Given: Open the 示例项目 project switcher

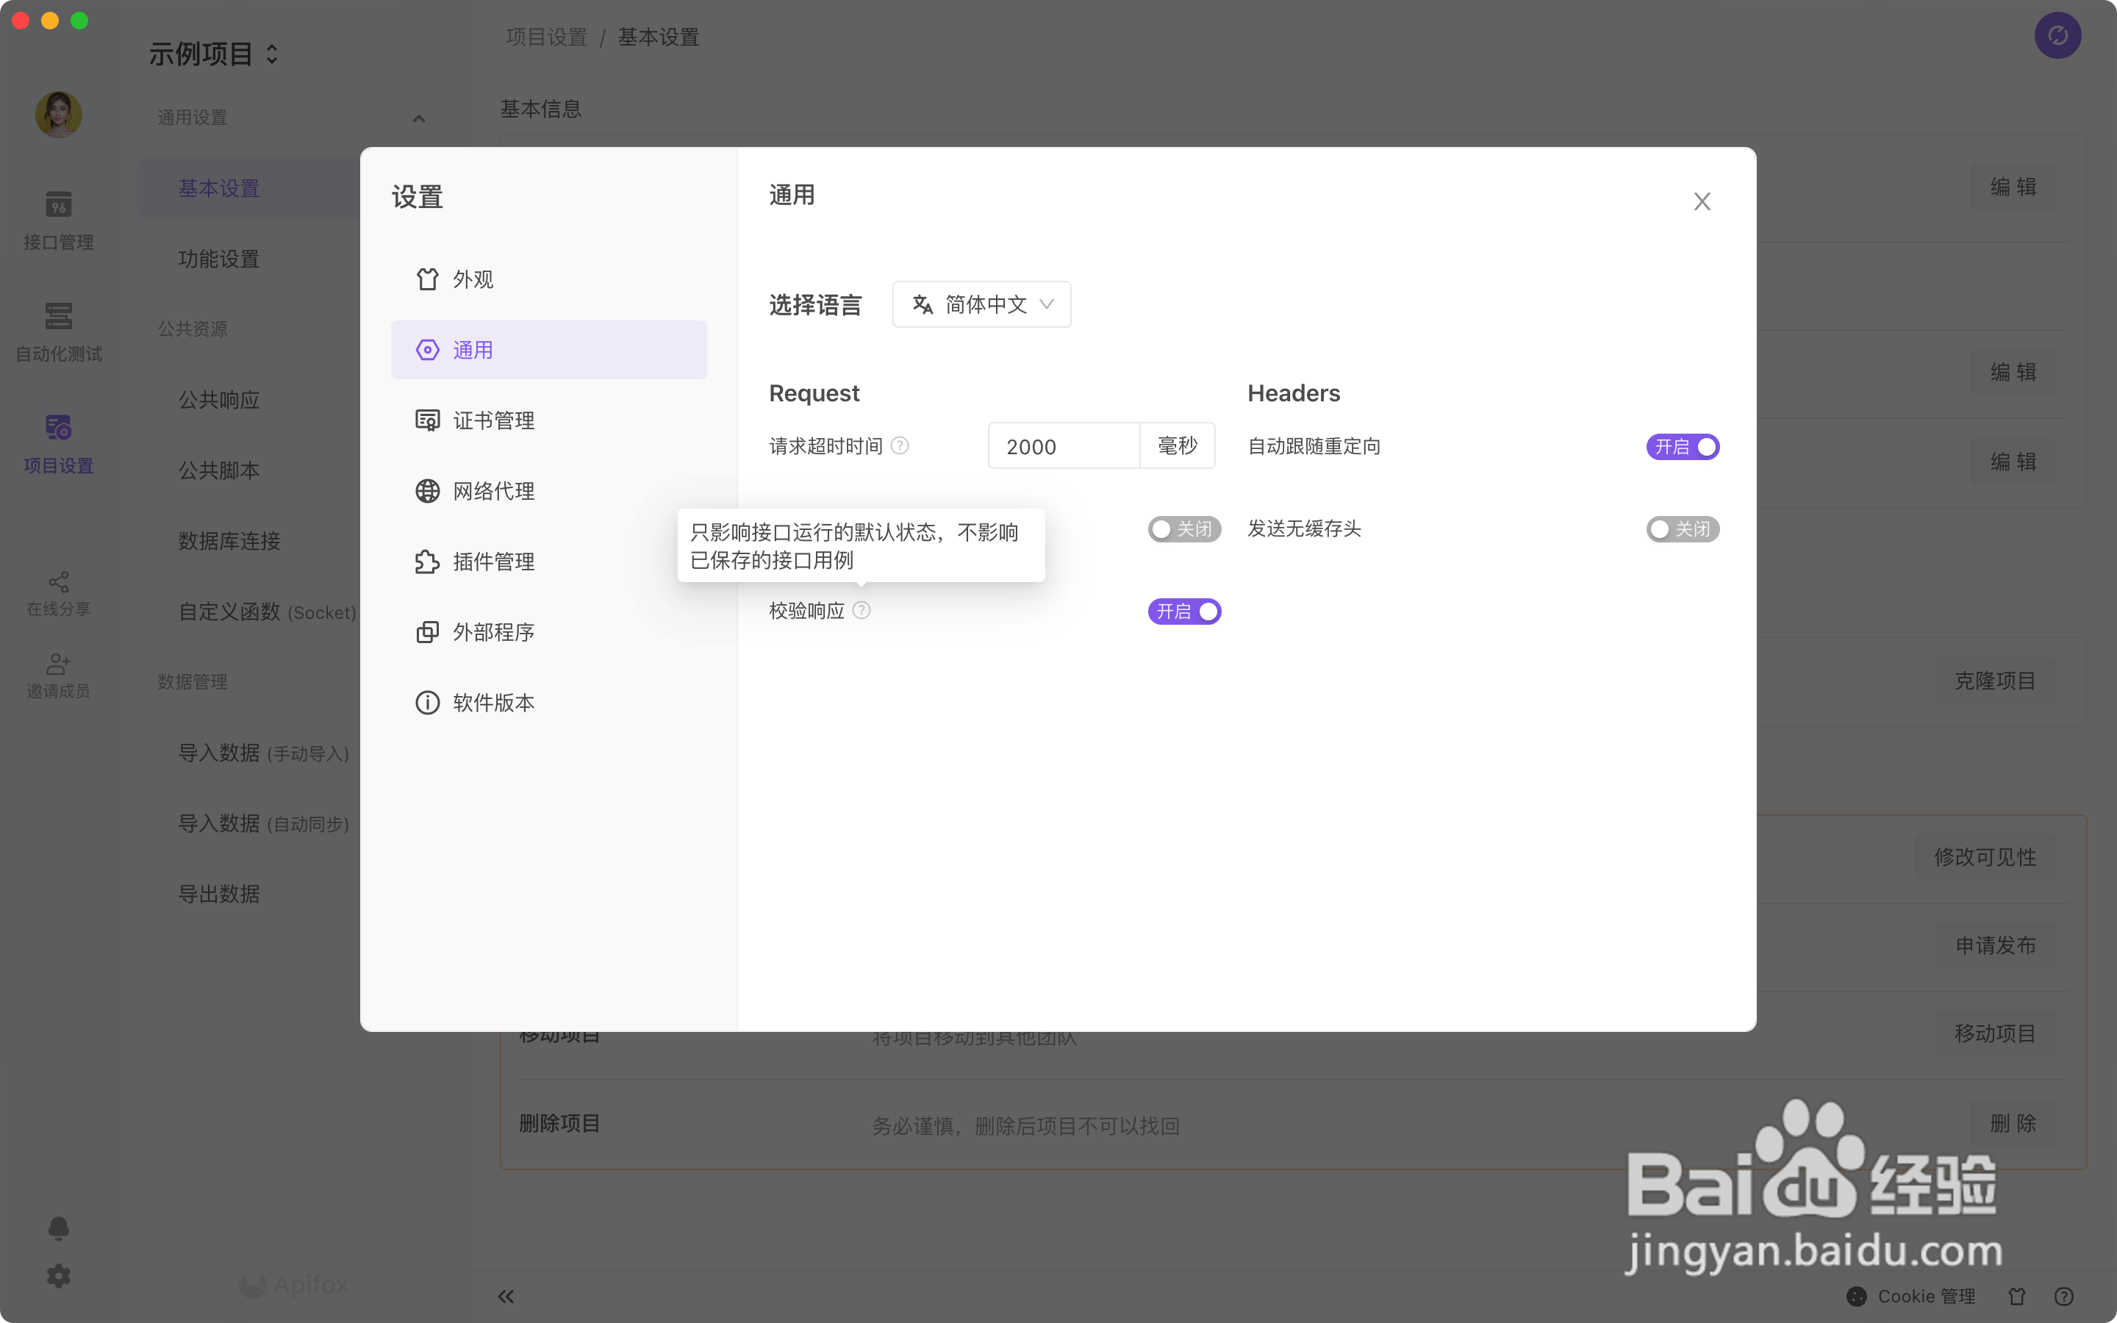Looking at the screenshot, I should (x=215, y=54).
